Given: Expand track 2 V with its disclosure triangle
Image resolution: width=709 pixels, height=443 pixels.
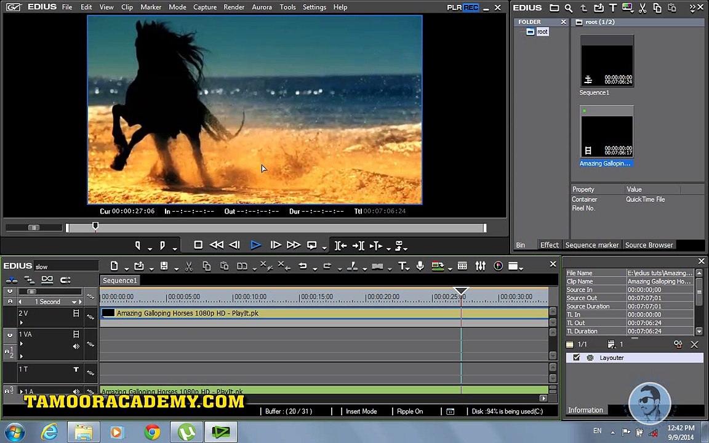Looking at the screenshot, I should pyautogui.click(x=21, y=322).
